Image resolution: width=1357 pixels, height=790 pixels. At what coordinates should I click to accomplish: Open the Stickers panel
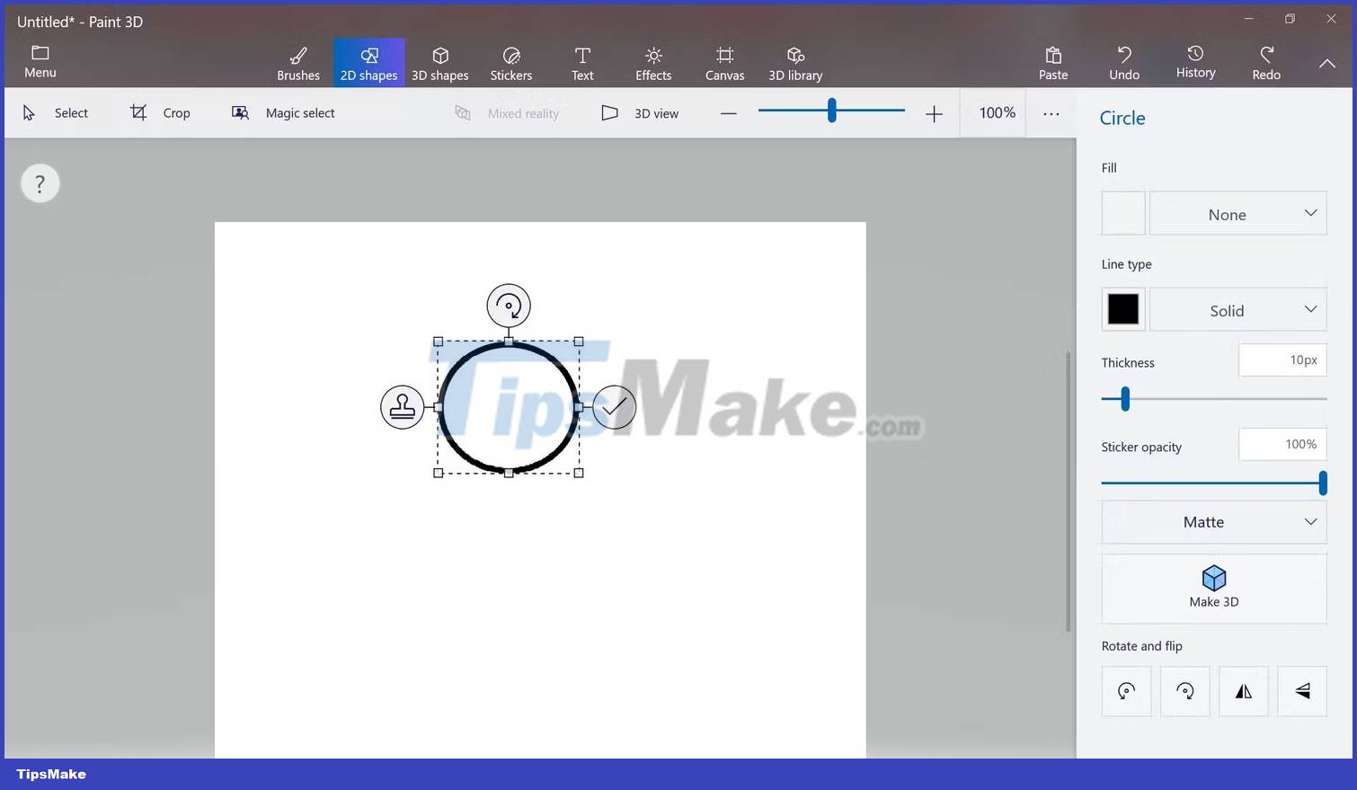(510, 63)
